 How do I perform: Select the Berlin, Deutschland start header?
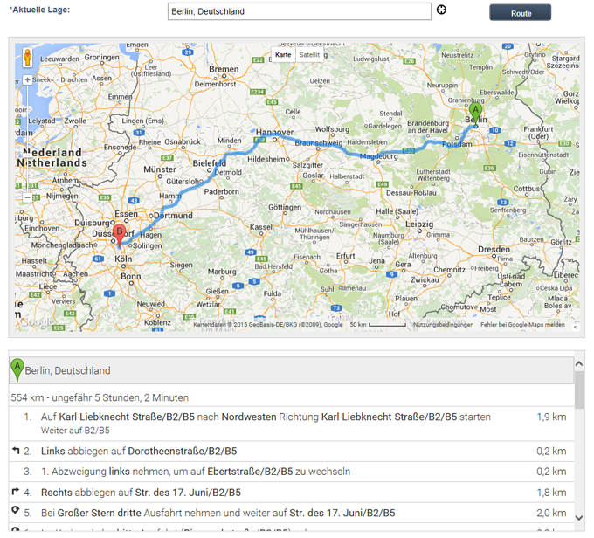[291, 370]
